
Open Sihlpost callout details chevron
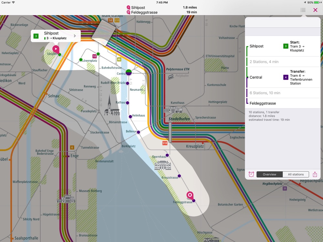point(75,36)
